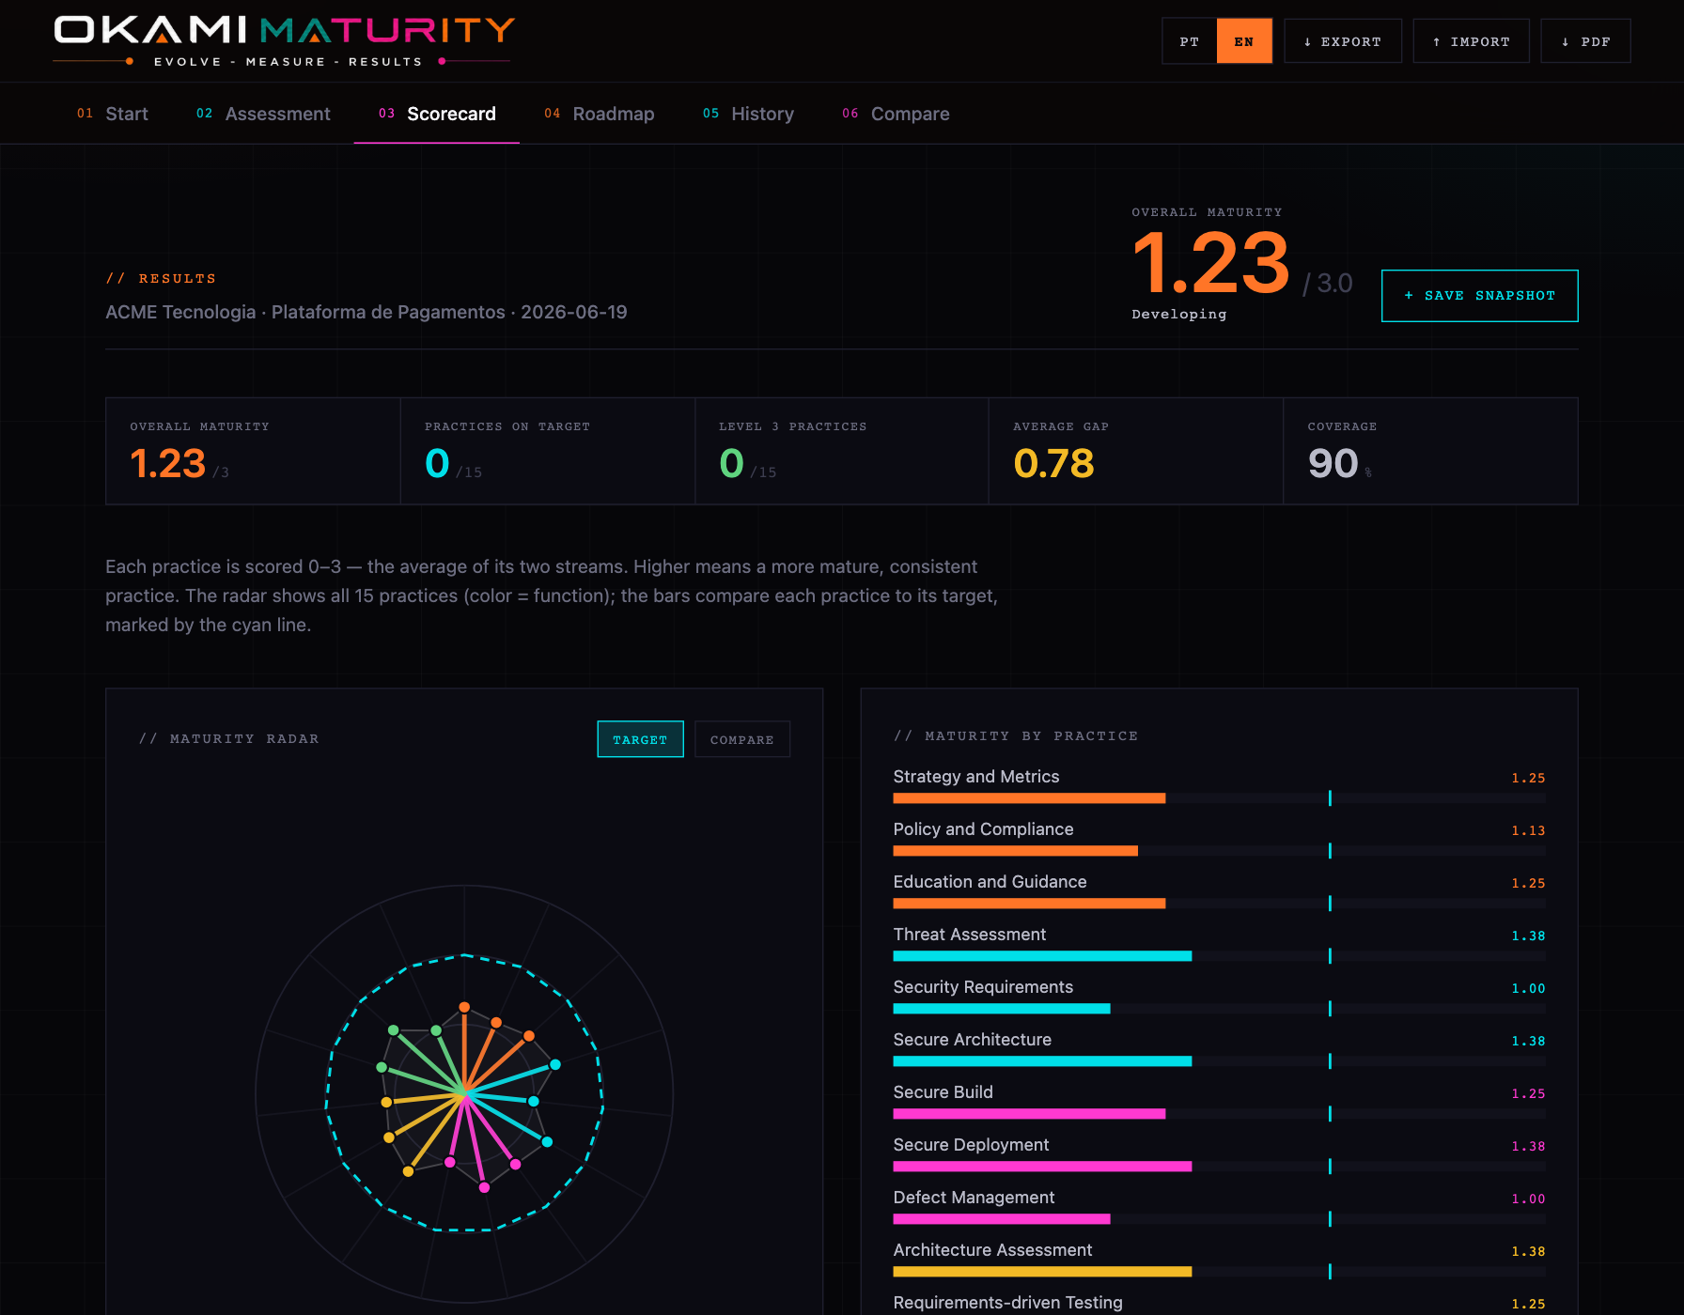Click the Architecture Assessment yellow bar

click(x=1042, y=1272)
